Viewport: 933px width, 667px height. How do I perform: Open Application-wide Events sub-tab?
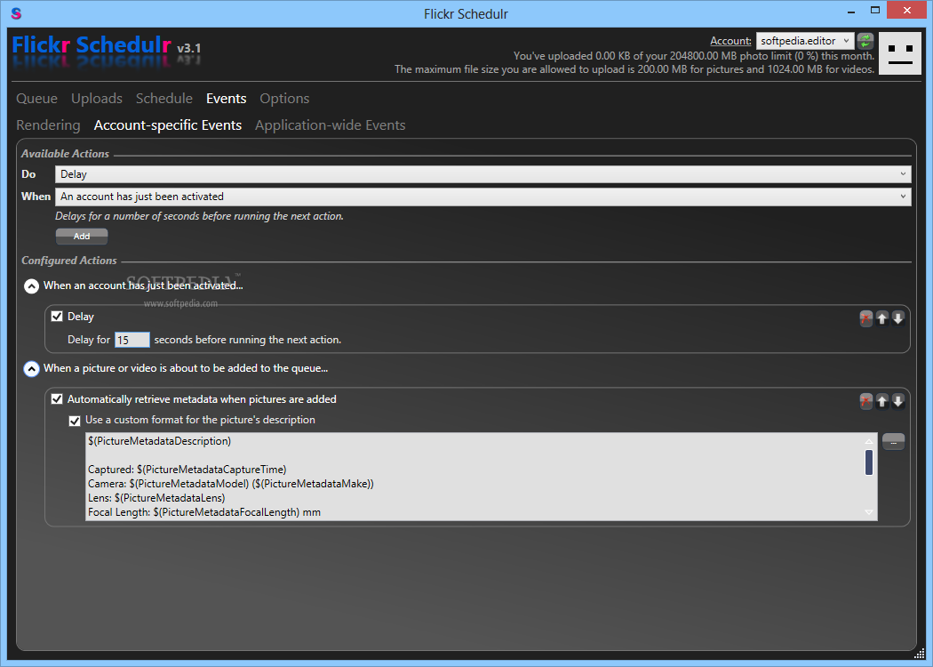click(x=331, y=125)
